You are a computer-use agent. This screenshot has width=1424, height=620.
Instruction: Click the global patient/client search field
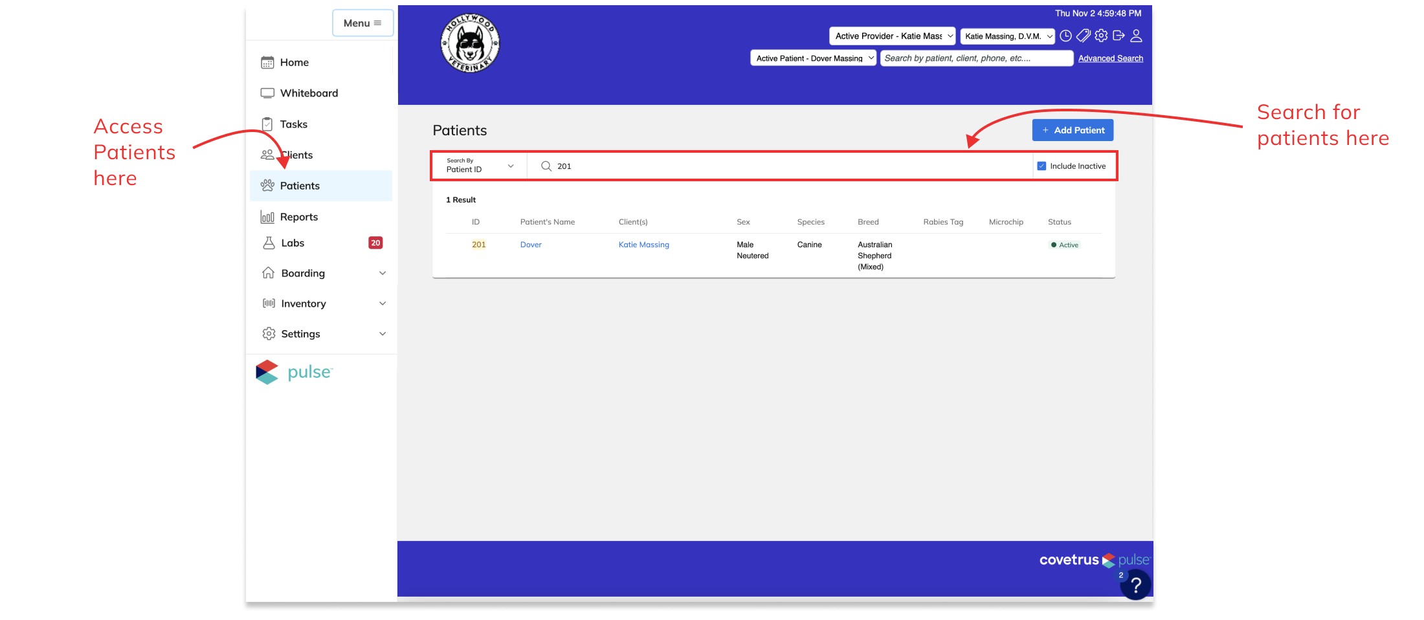976,58
